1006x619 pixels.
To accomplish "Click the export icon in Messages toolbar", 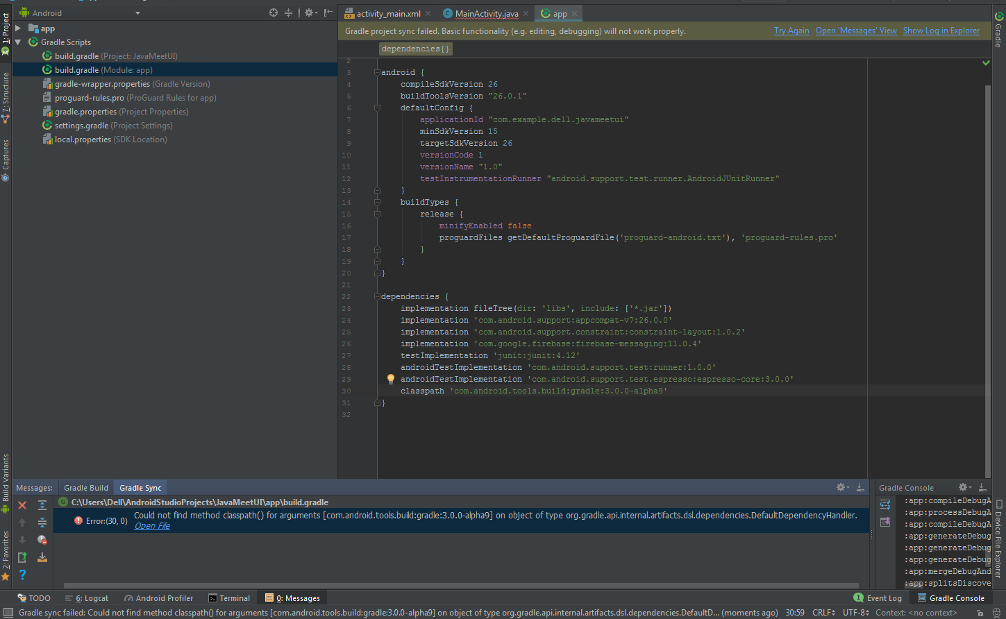I will [x=22, y=557].
